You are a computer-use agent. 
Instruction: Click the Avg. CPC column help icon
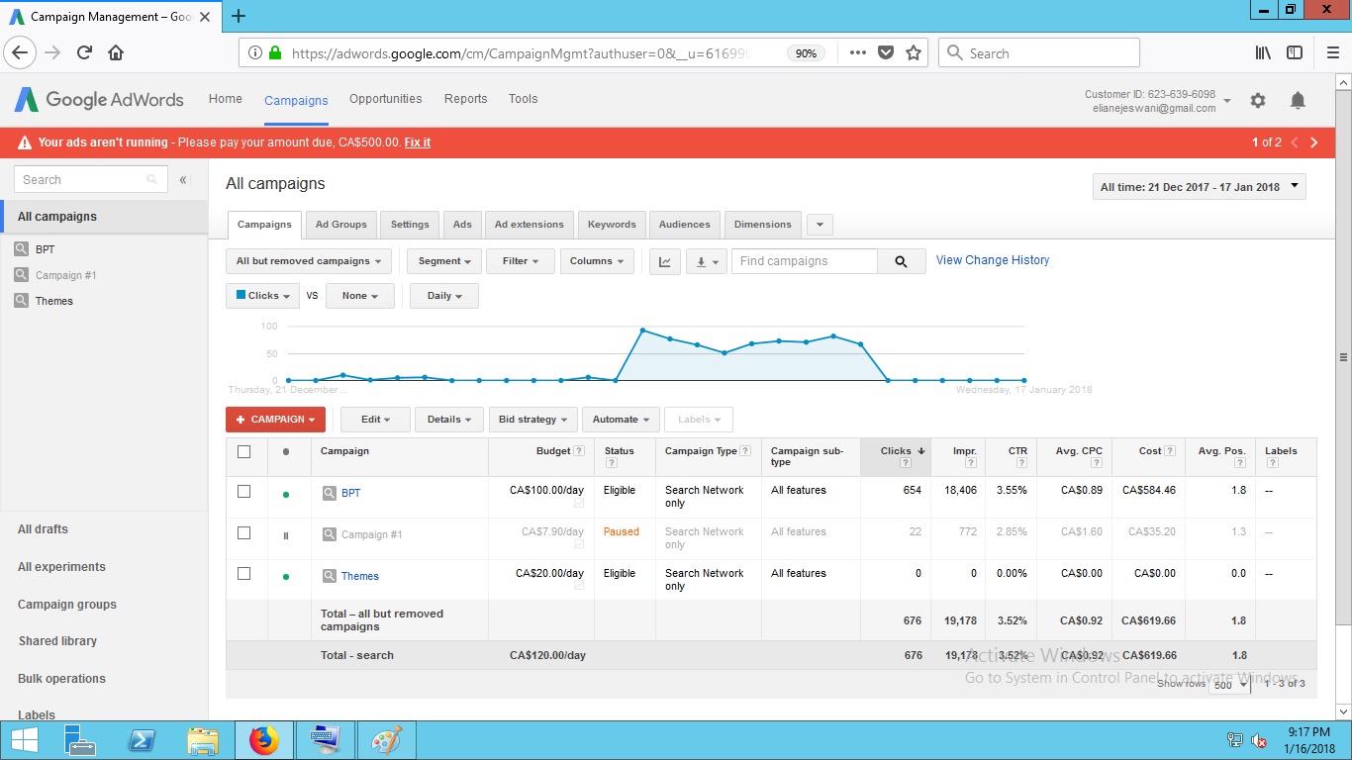click(1098, 463)
